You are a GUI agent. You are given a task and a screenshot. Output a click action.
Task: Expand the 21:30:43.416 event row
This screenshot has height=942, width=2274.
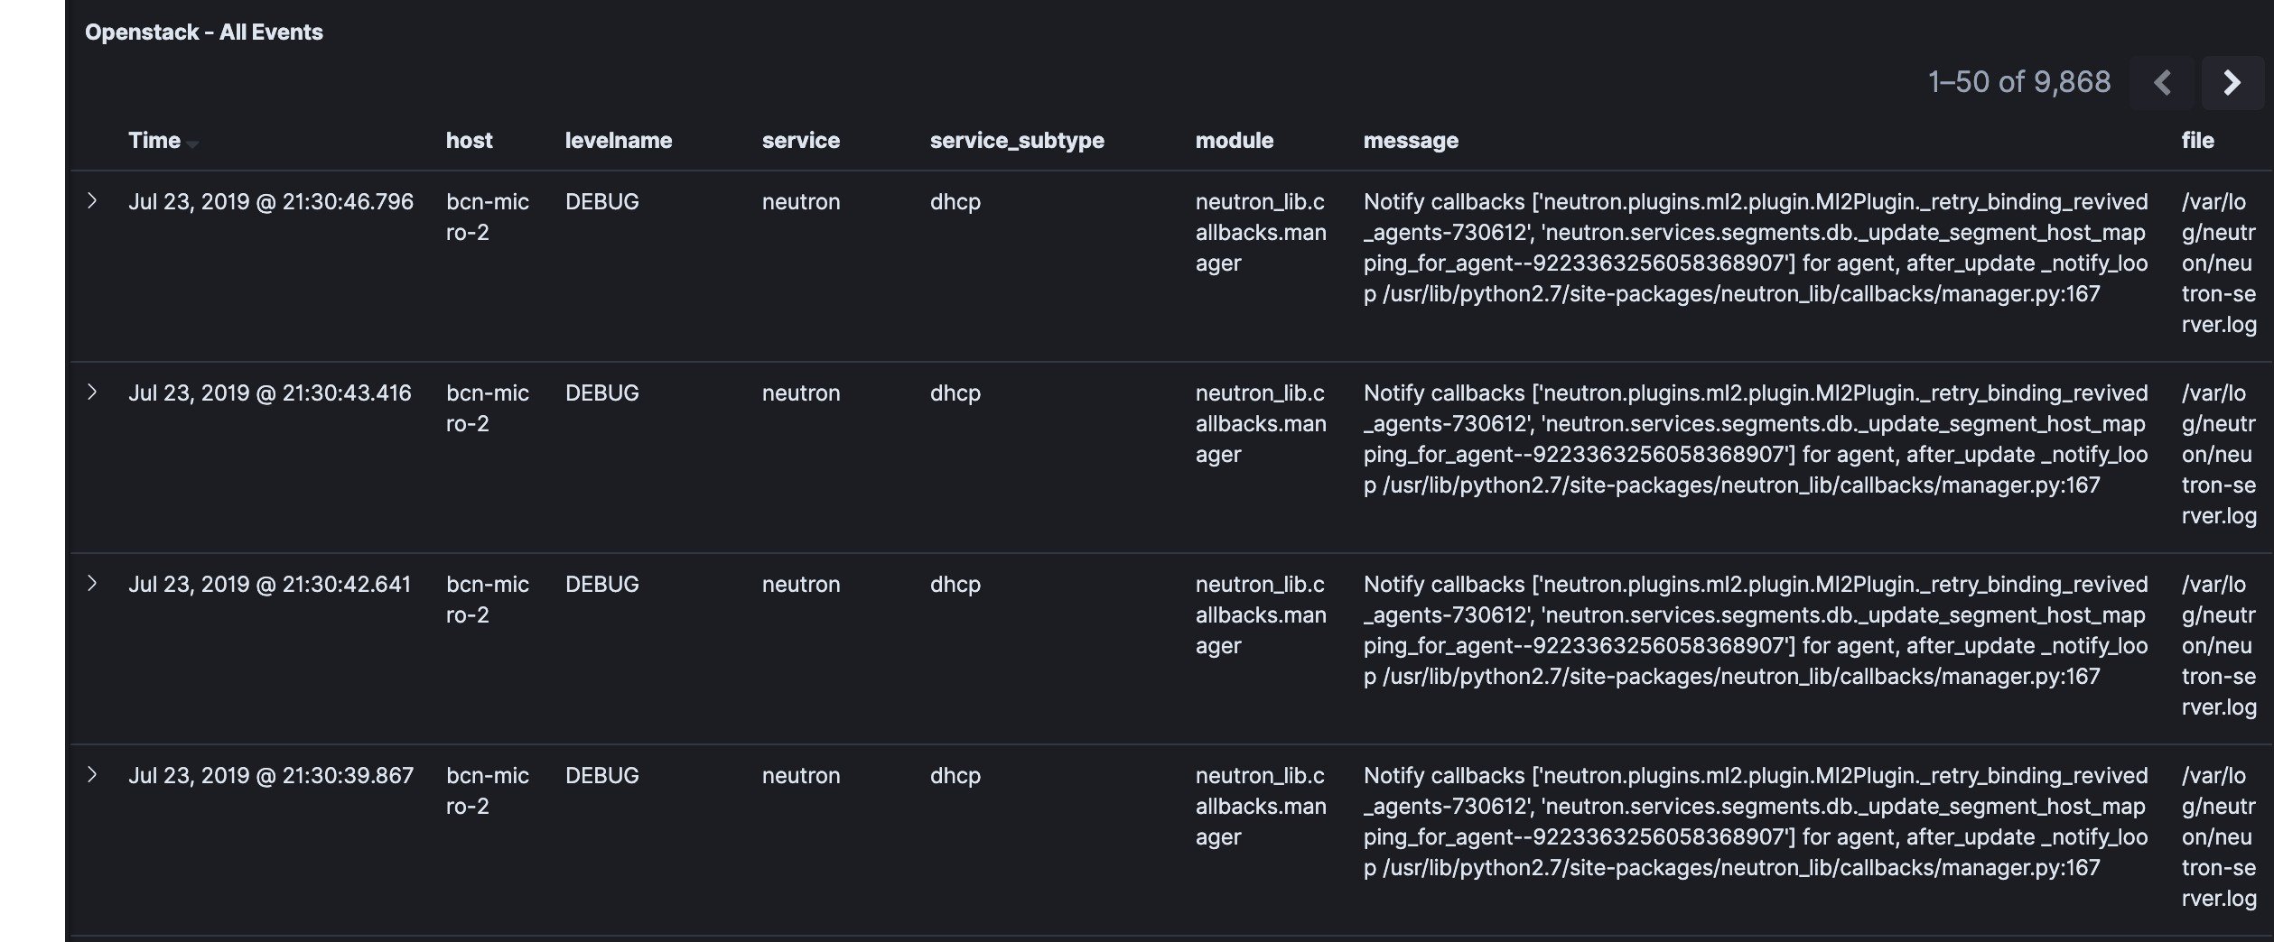pyautogui.click(x=92, y=392)
